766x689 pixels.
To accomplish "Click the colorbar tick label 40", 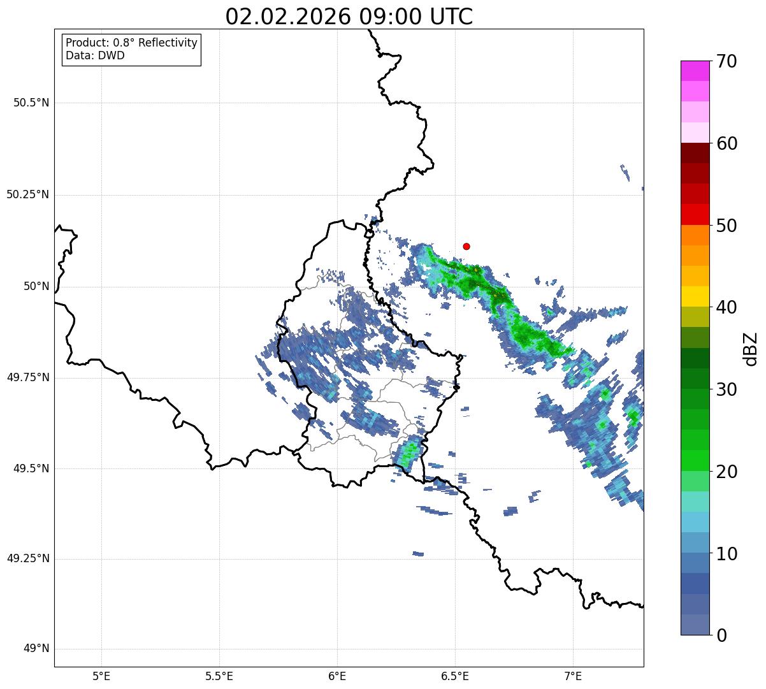I will coord(726,307).
